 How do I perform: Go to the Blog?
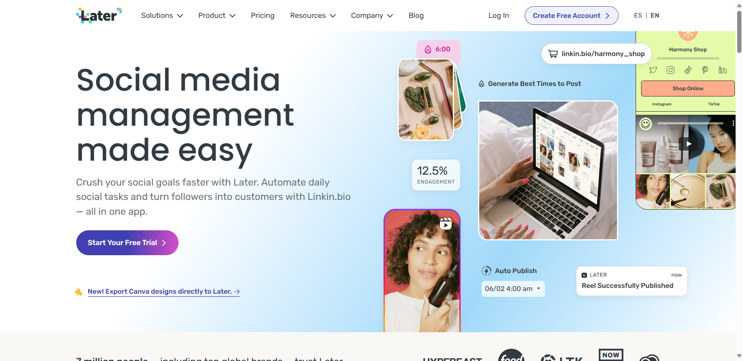pyautogui.click(x=416, y=16)
